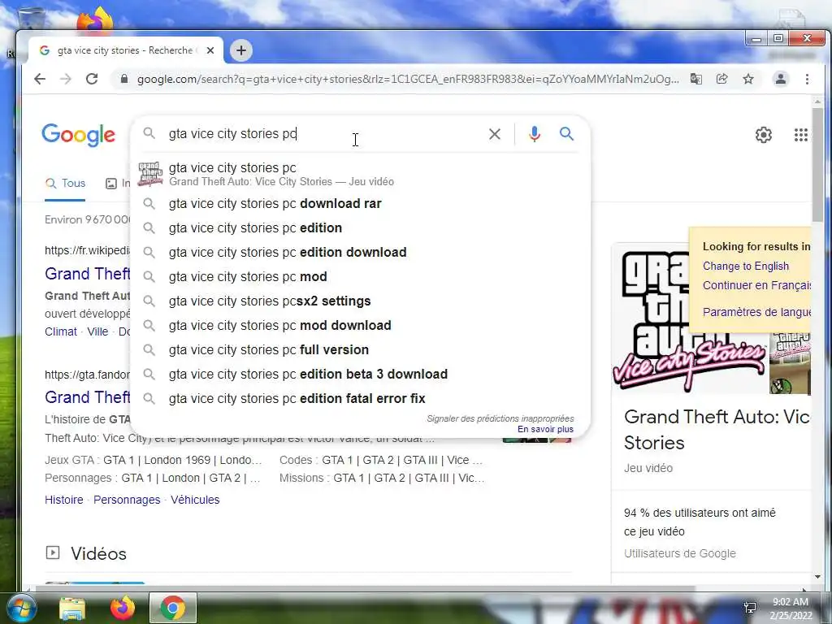
Task: Go back with the browser back arrow
Action: (40, 79)
